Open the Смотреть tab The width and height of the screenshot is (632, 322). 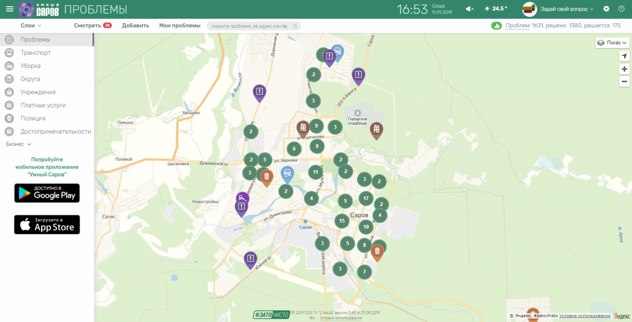coord(88,26)
